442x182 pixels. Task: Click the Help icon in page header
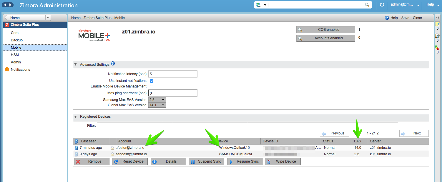click(x=387, y=18)
